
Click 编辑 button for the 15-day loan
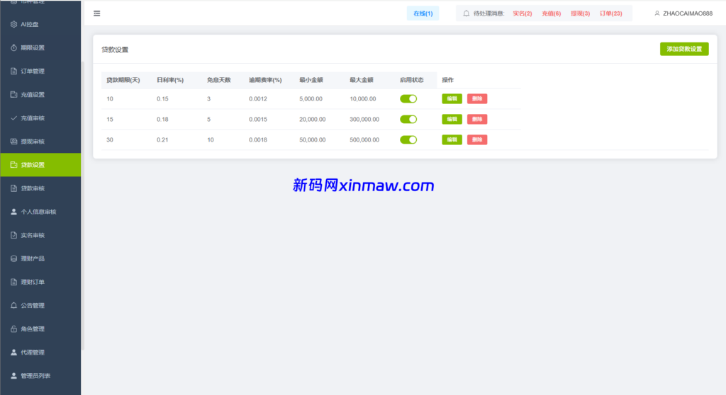[452, 120]
